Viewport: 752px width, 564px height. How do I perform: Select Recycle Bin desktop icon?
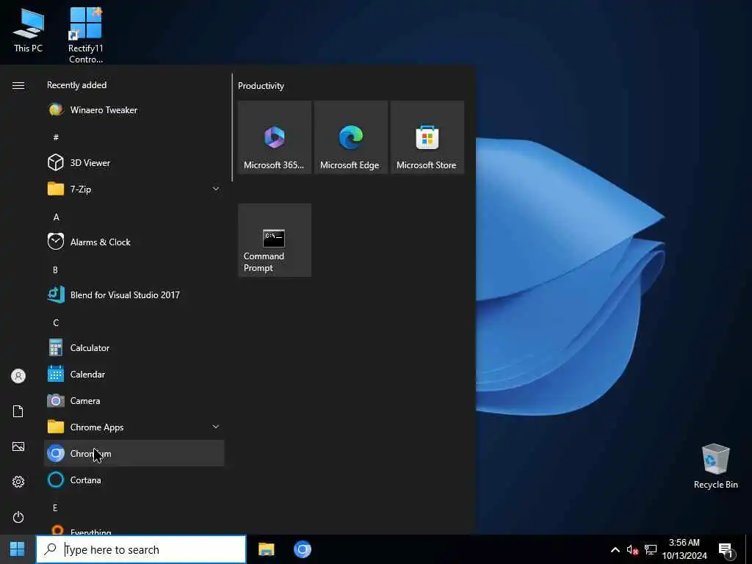[715, 466]
